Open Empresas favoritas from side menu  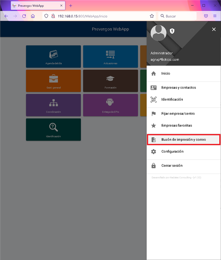pos(176,125)
